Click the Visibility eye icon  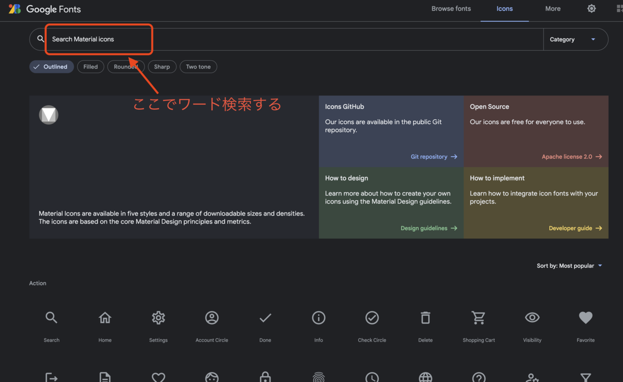coord(532,318)
